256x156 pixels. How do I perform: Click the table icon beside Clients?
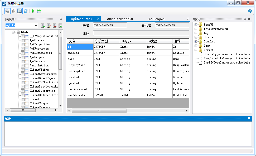27,99
